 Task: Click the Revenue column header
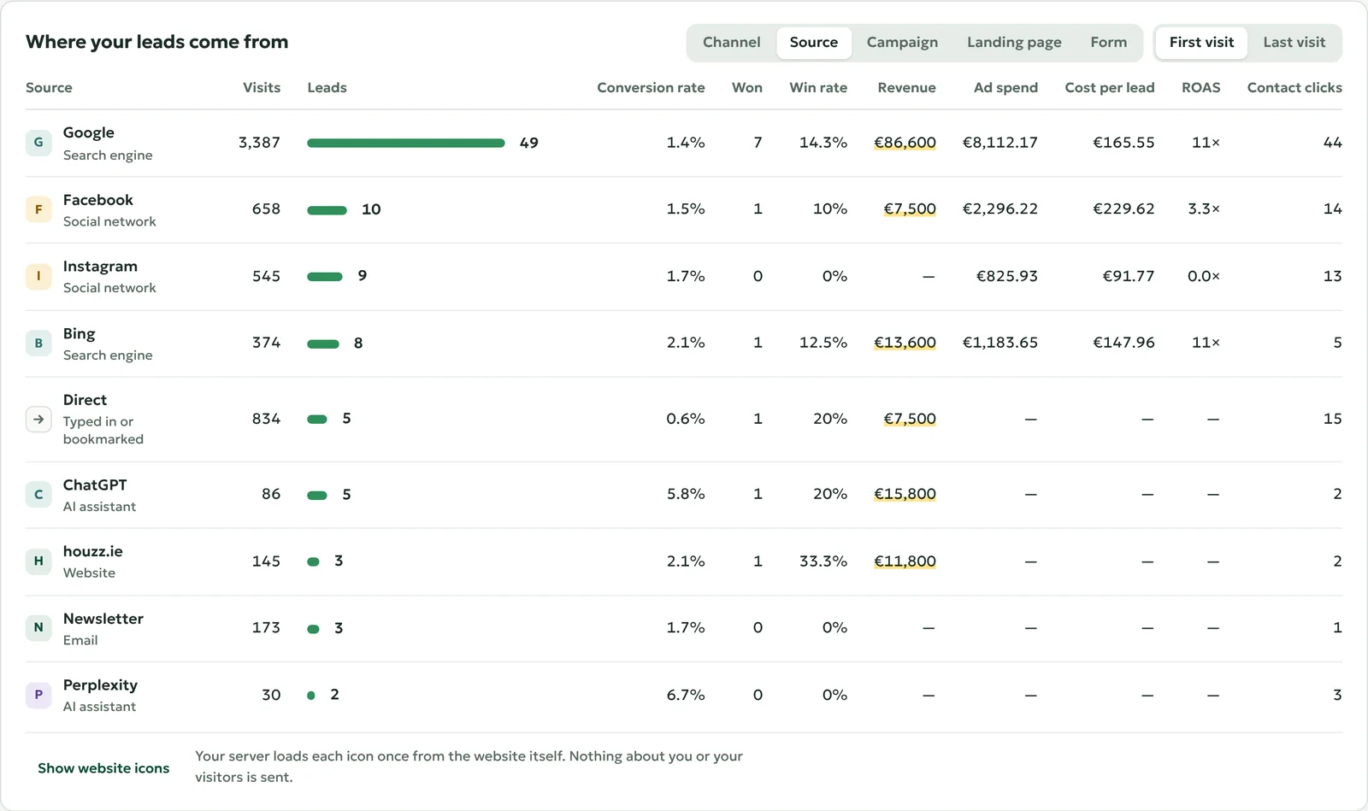tap(906, 88)
